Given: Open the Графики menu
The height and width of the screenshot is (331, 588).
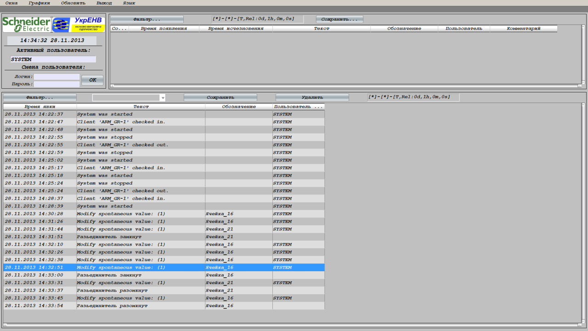Looking at the screenshot, I should pyautogui.click(x=39, y=3).
